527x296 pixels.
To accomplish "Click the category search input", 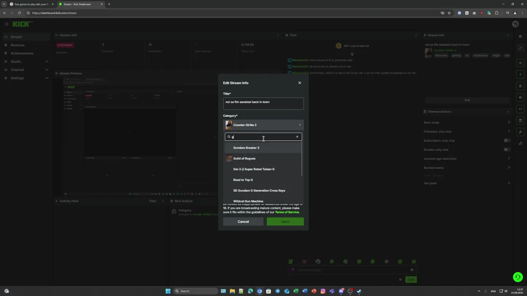I will [x=263, y=137].
